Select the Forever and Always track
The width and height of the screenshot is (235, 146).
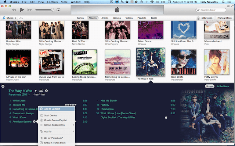[x=23, y=113]
